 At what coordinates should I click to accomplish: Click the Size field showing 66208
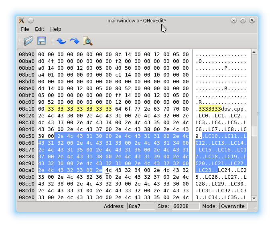click(x=185, y=206)
